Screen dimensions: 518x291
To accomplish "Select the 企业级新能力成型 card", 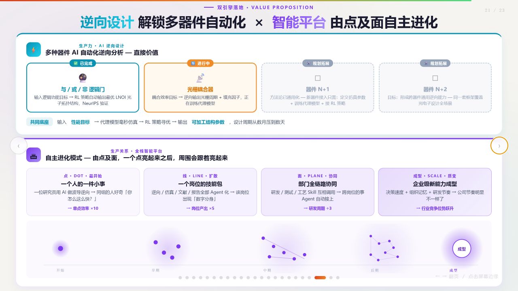I will [435, 192].
